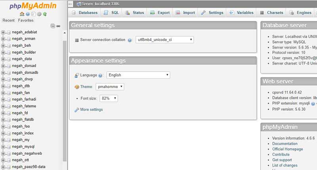Image resolution: width=317 pixels, height=170 pixels.
Task: Open the Font size dropdown showing 82%
Action: (109, 98)
